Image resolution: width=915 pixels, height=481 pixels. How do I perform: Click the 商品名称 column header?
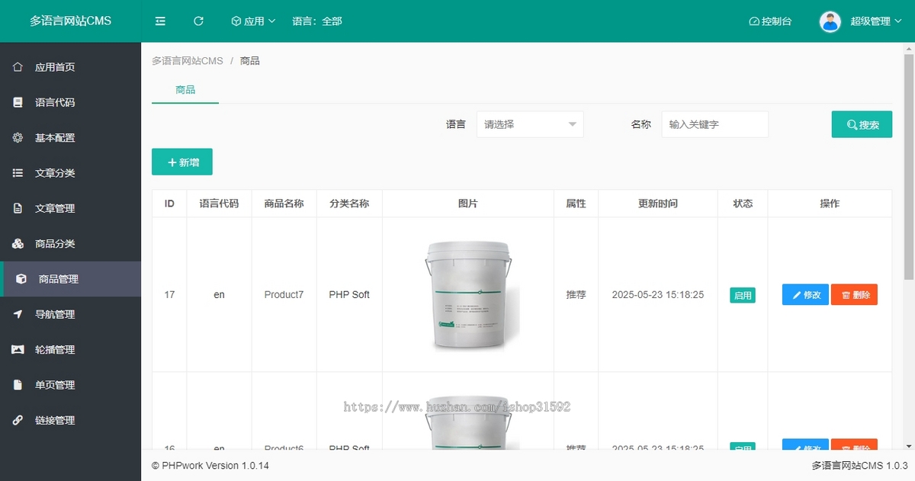[x=284, y=204]
